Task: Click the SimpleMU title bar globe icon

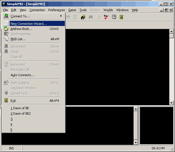Action: pos(4,4)
